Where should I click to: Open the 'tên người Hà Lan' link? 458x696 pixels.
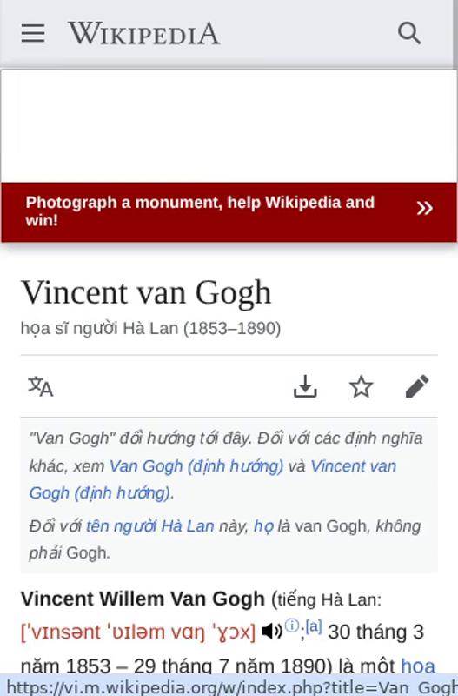pos(149,526)
